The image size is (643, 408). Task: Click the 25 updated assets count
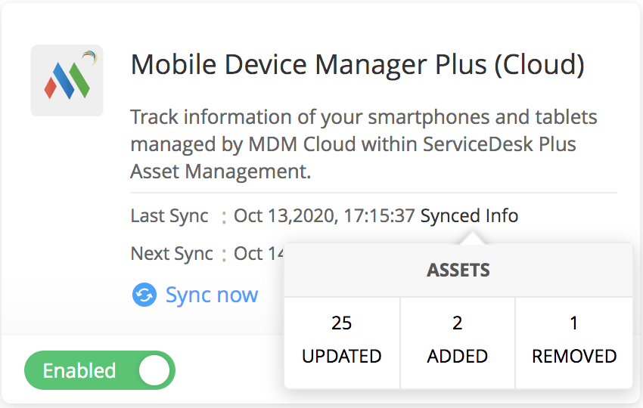(x=342, y=323)
